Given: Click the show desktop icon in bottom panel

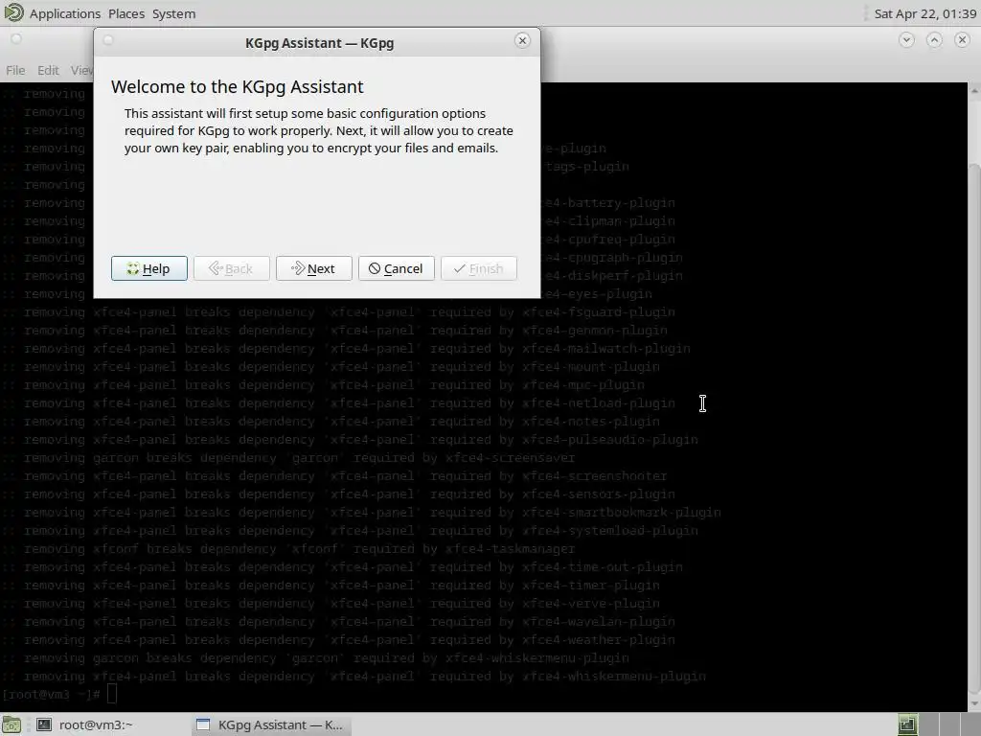Looking at the screenshot, I should point(11,725).
